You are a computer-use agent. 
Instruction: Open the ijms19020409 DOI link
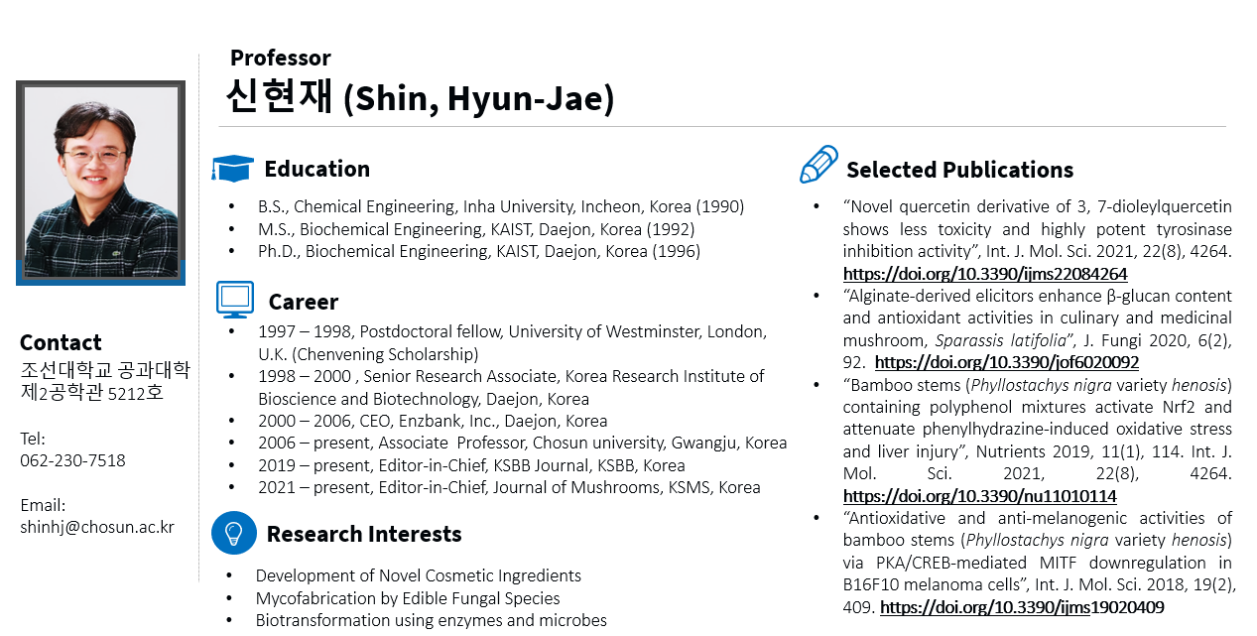tap(1022, 607)
